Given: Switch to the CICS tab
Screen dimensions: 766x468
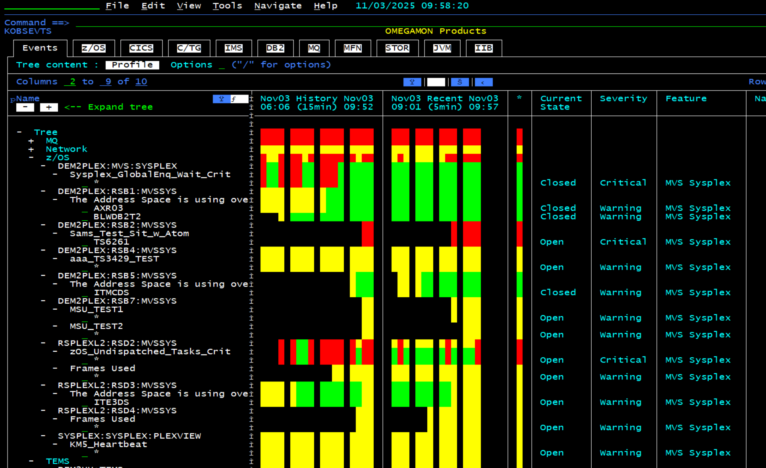Looking at the screenshot, I should click(x=141, y=48).
